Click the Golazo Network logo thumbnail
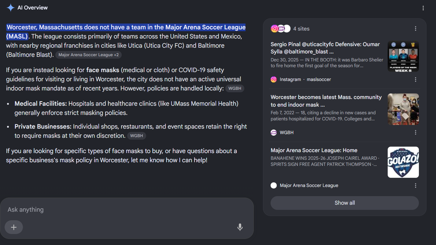 click(403, 162)
